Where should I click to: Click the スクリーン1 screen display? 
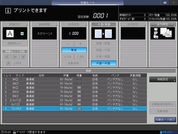(x=44, y=33)
